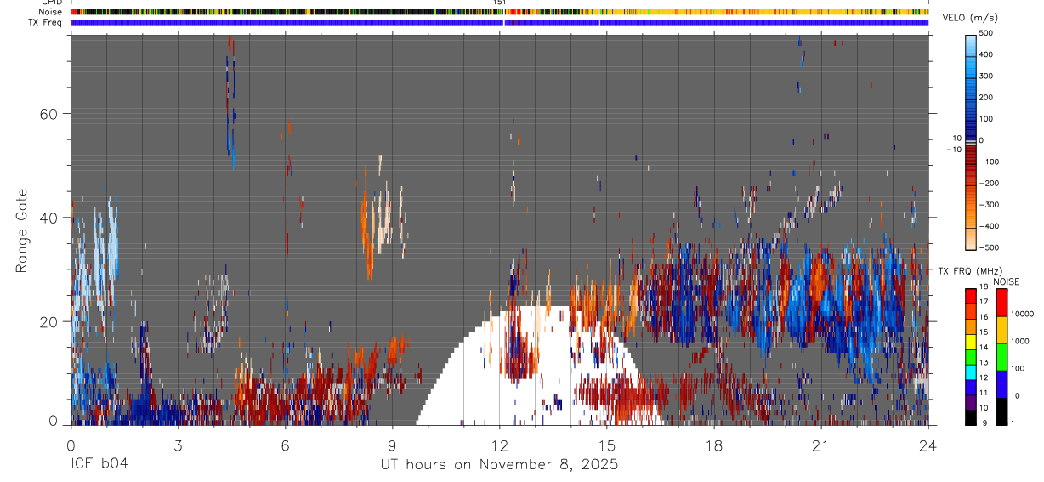Viewport: 1044px width, 482px height.
Task: Click the -500 tick on velocity scale
Action: click(x=988, y=248)
